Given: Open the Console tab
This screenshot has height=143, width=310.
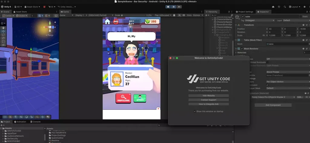Looking at the screenshot, I should [35, 122].
